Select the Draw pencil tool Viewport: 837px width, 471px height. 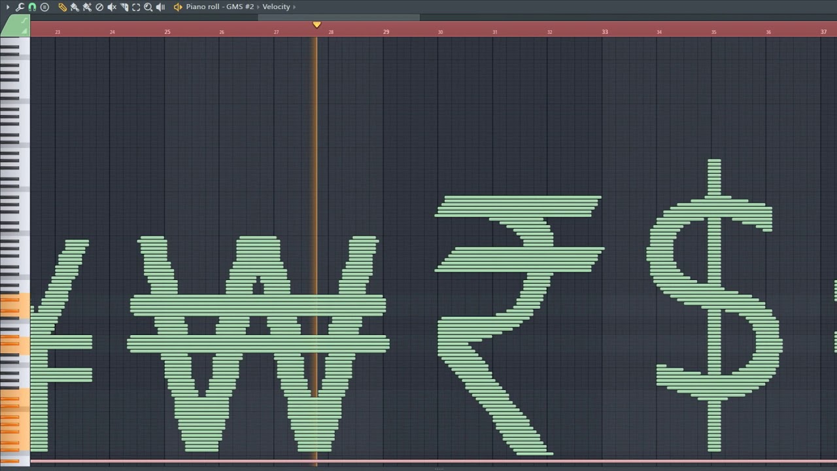pyautogui.click(x=62, y=7)
